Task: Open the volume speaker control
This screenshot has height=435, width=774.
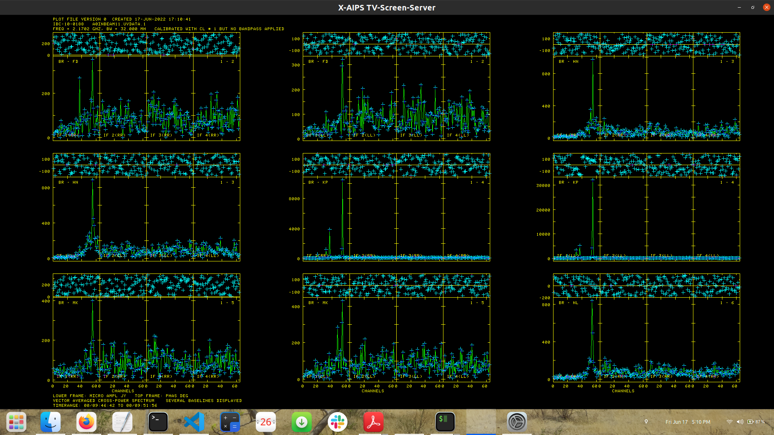Action: (x=740, y=422)
